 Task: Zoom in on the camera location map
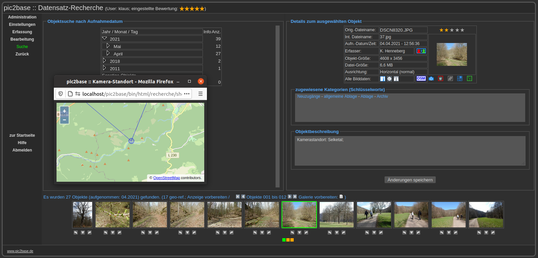coord(64,111)
